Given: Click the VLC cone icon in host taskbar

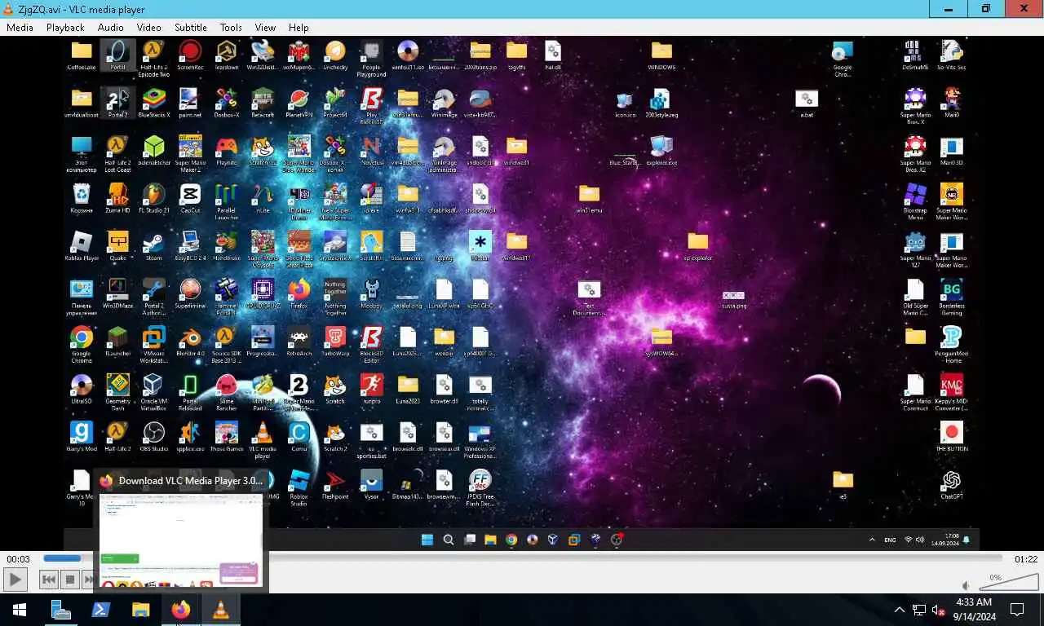Looking at the screenshot, I should [220, 610].
